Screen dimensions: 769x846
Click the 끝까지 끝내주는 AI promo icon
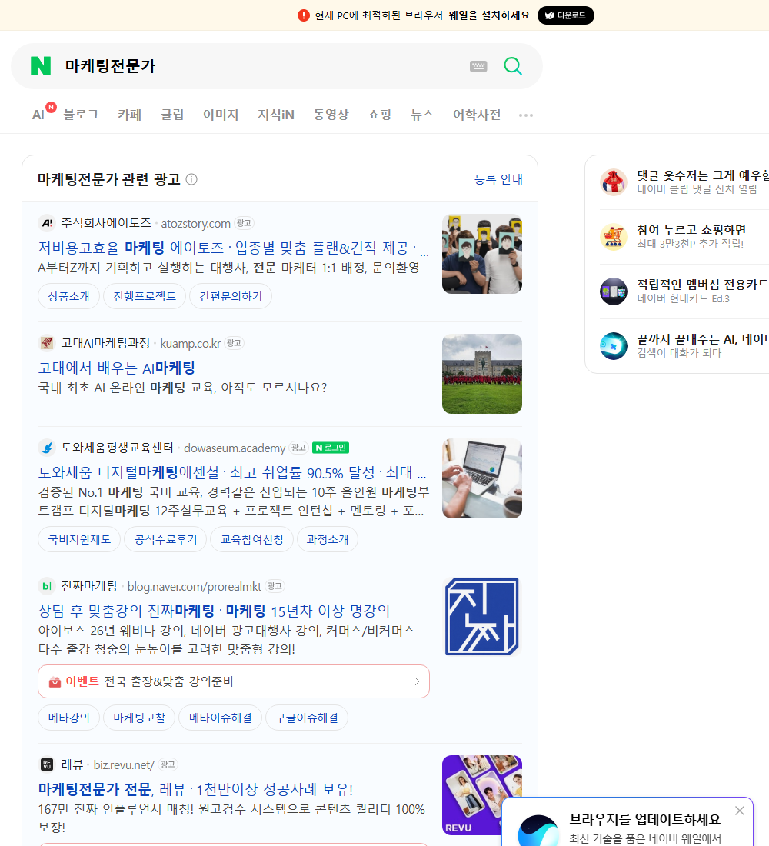click(x=614, y=346)
